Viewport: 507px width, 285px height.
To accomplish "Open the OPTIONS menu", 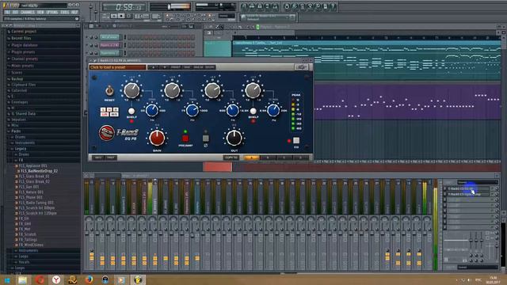I will 52,13.
